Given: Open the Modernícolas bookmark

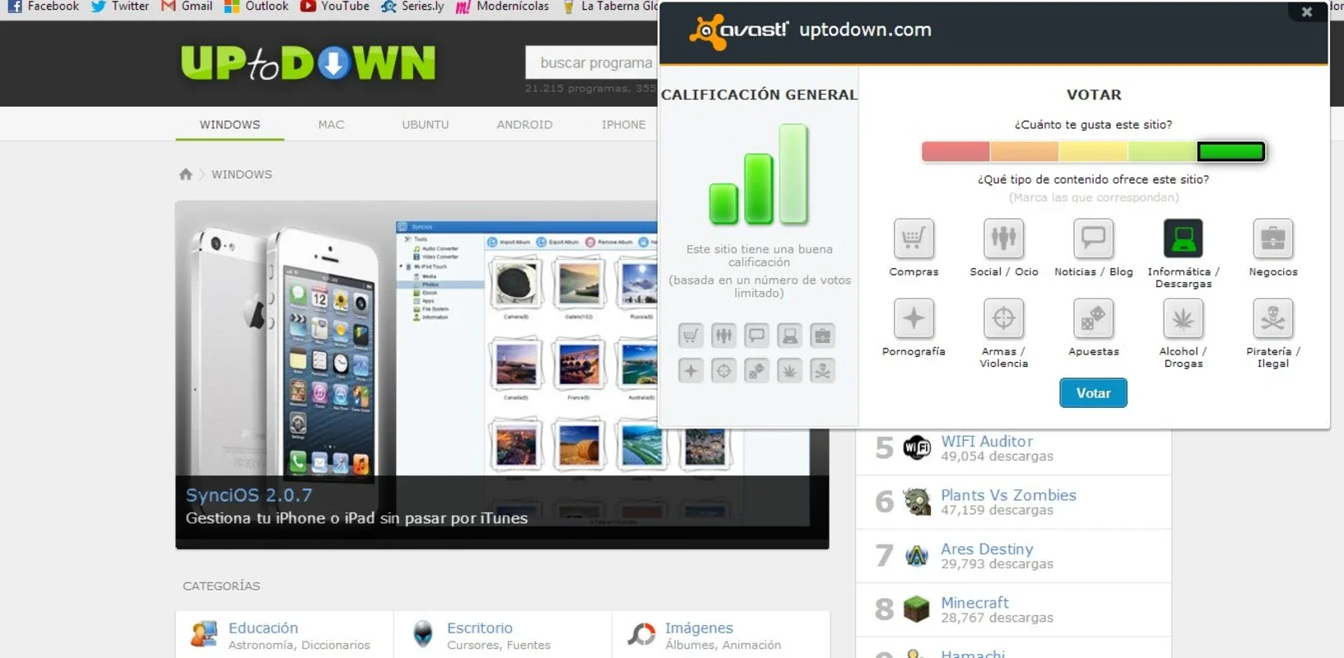Looking at the screenshot, I should (x=502, y=7).
